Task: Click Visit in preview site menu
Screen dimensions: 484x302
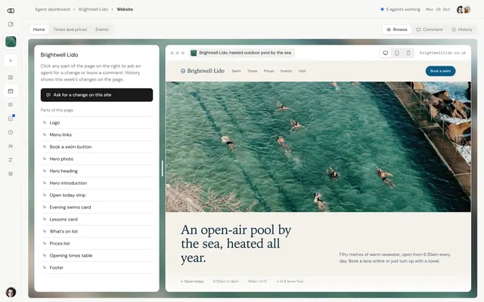Action: pyautogui.click(x=302, y=71)
